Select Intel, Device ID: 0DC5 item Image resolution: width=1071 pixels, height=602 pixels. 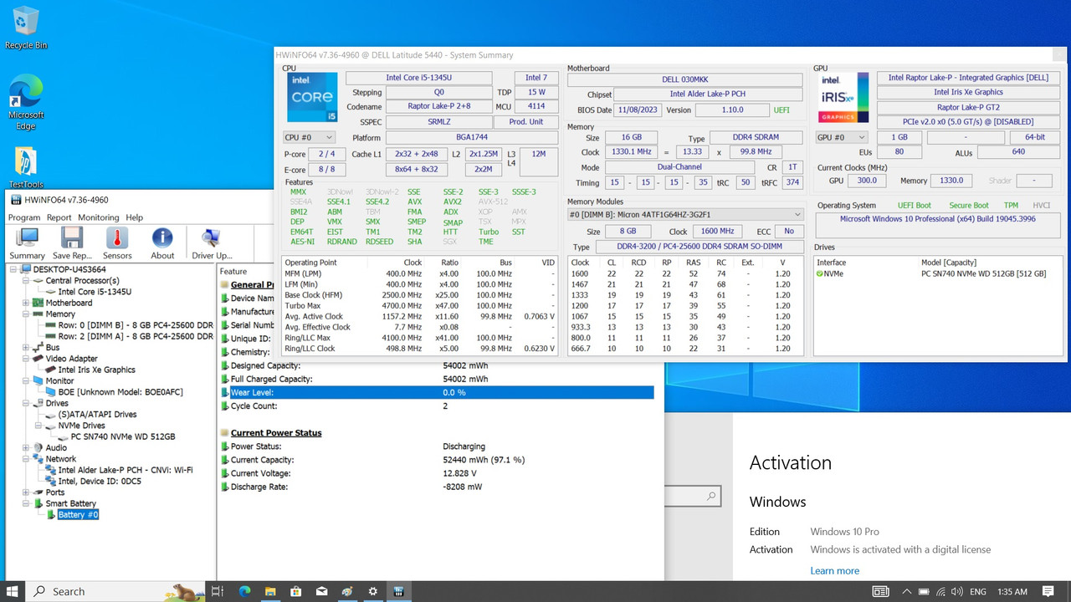100,482
